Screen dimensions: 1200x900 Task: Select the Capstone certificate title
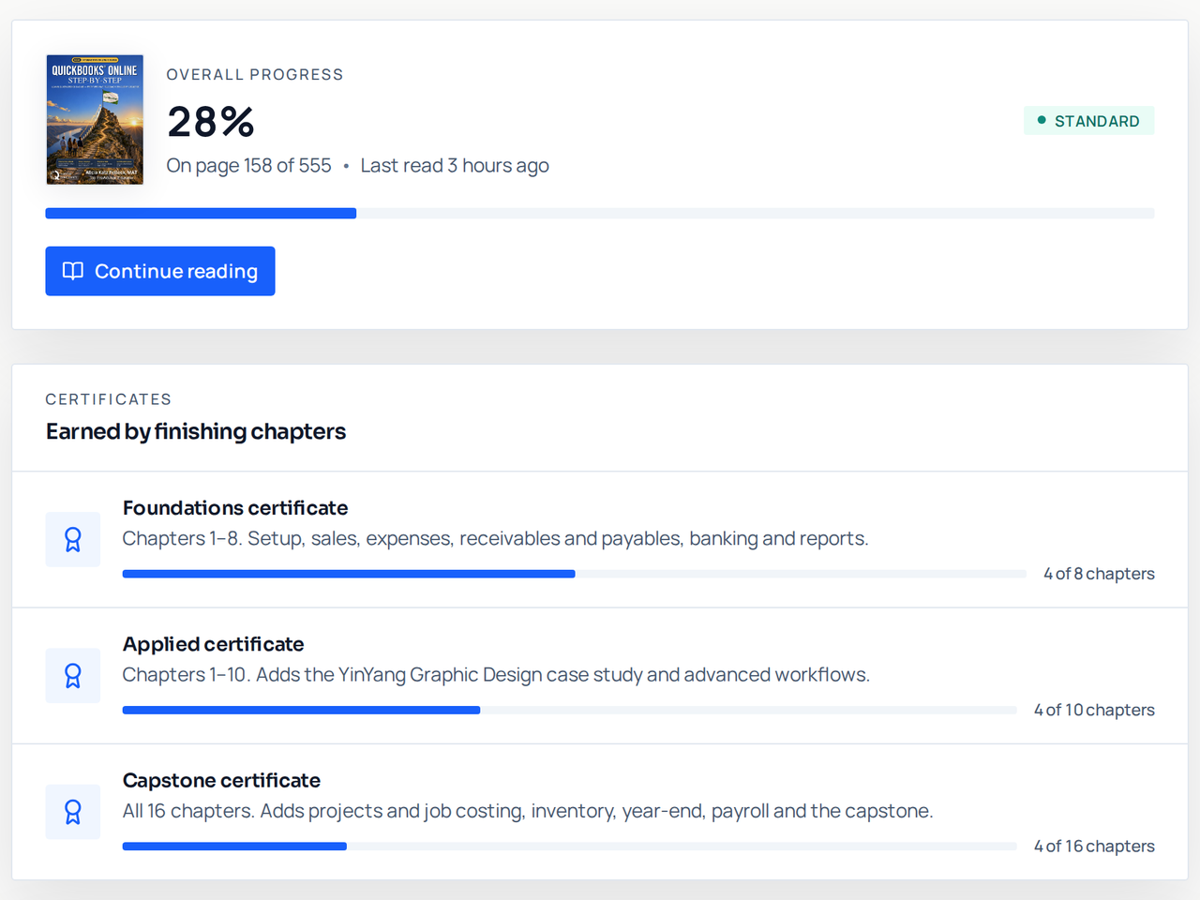[222, 780]
